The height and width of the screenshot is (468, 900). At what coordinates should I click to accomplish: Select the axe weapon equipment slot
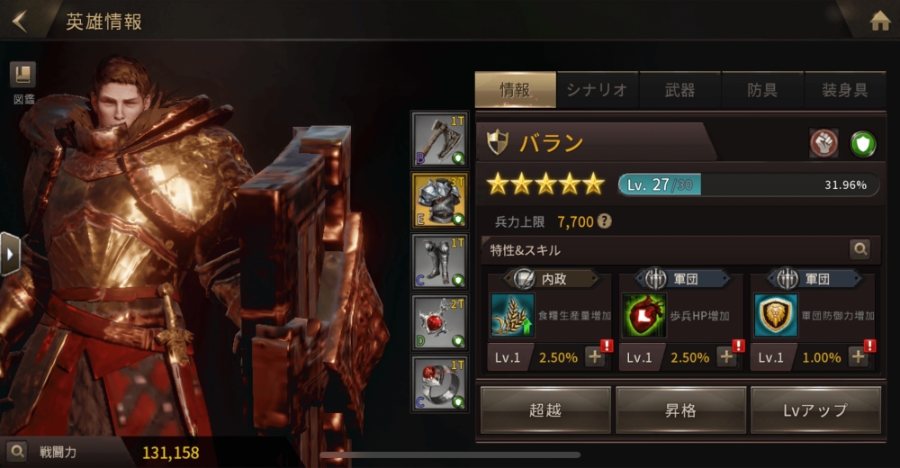440,139
